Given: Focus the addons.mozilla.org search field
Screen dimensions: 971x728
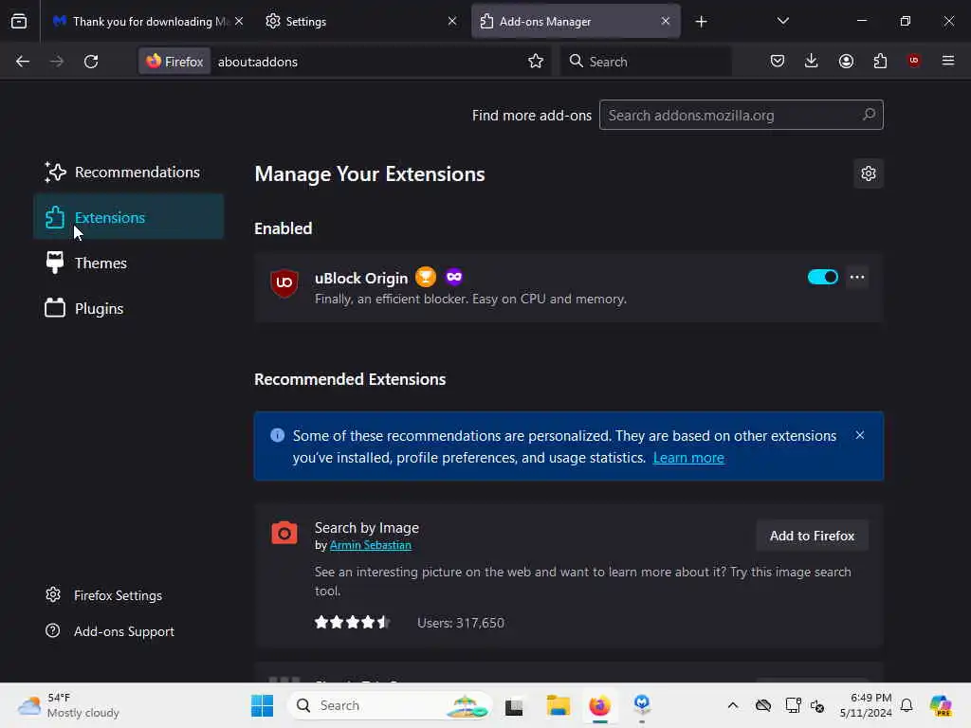Looking at the screenshot, I should click(741, 115).
